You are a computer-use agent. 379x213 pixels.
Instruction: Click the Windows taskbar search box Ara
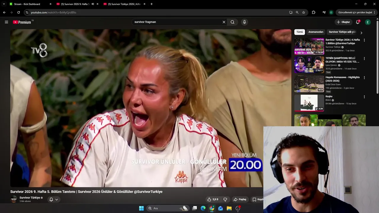[x=168, y=208]
